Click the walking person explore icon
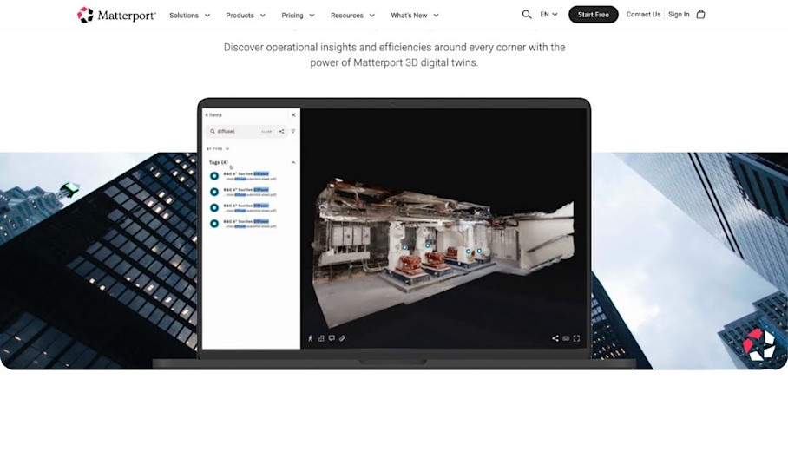Viewport: 788px width, 451px height. point(310,338)
